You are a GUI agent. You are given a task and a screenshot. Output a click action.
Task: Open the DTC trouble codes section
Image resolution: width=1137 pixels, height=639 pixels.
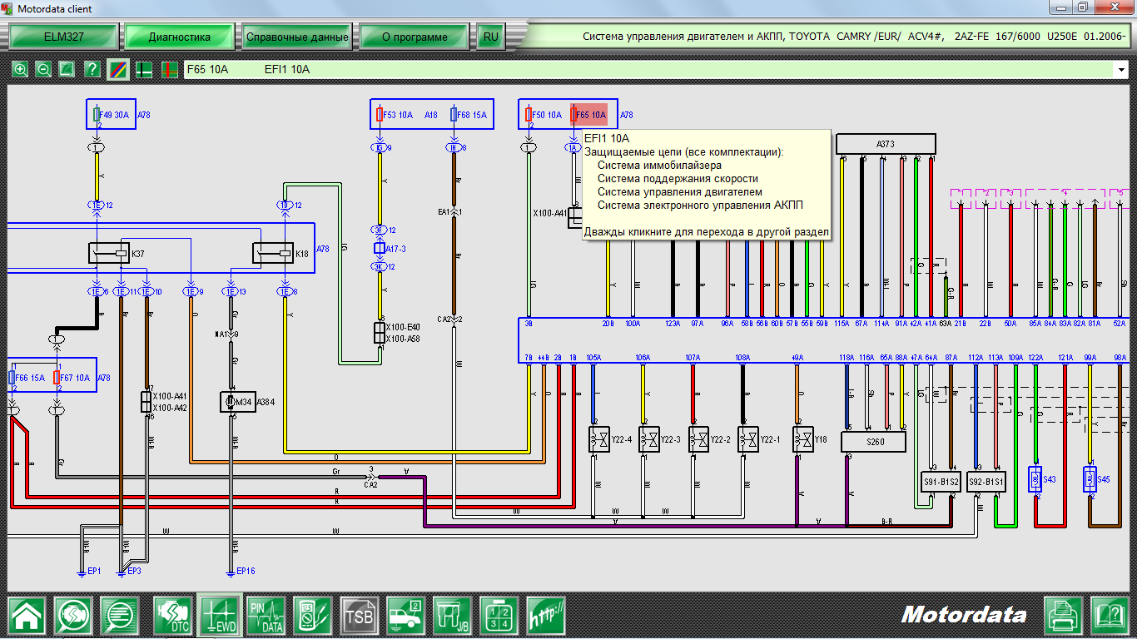coord(172,616)
